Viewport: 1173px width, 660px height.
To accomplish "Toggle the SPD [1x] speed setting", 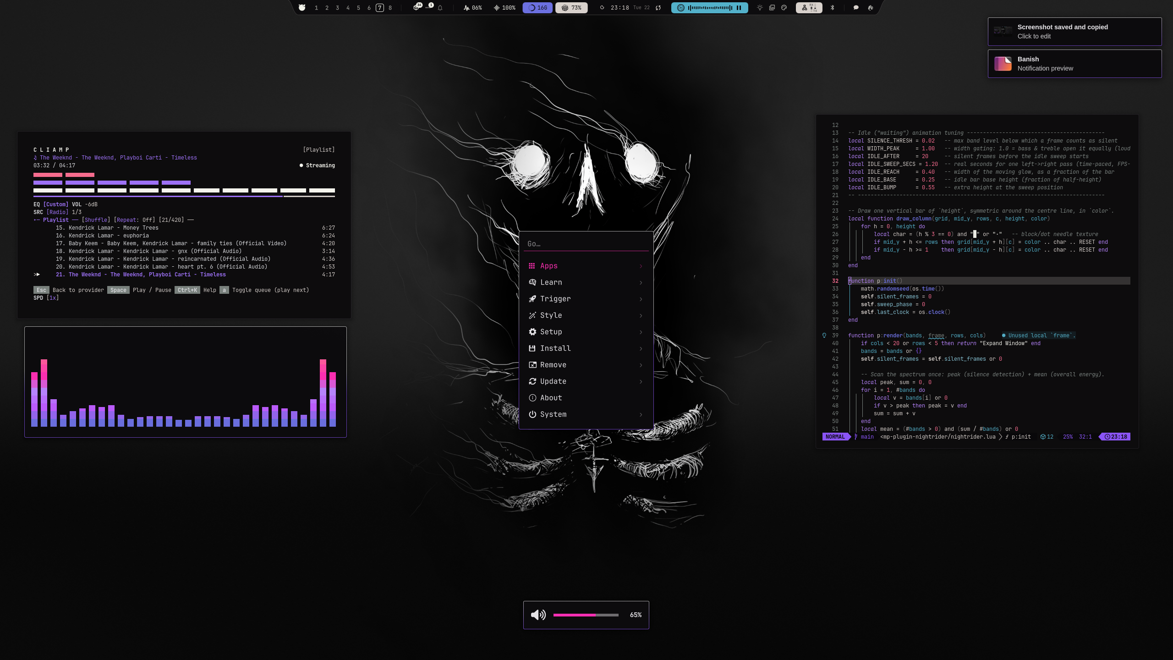I will (x=46, y=298).
